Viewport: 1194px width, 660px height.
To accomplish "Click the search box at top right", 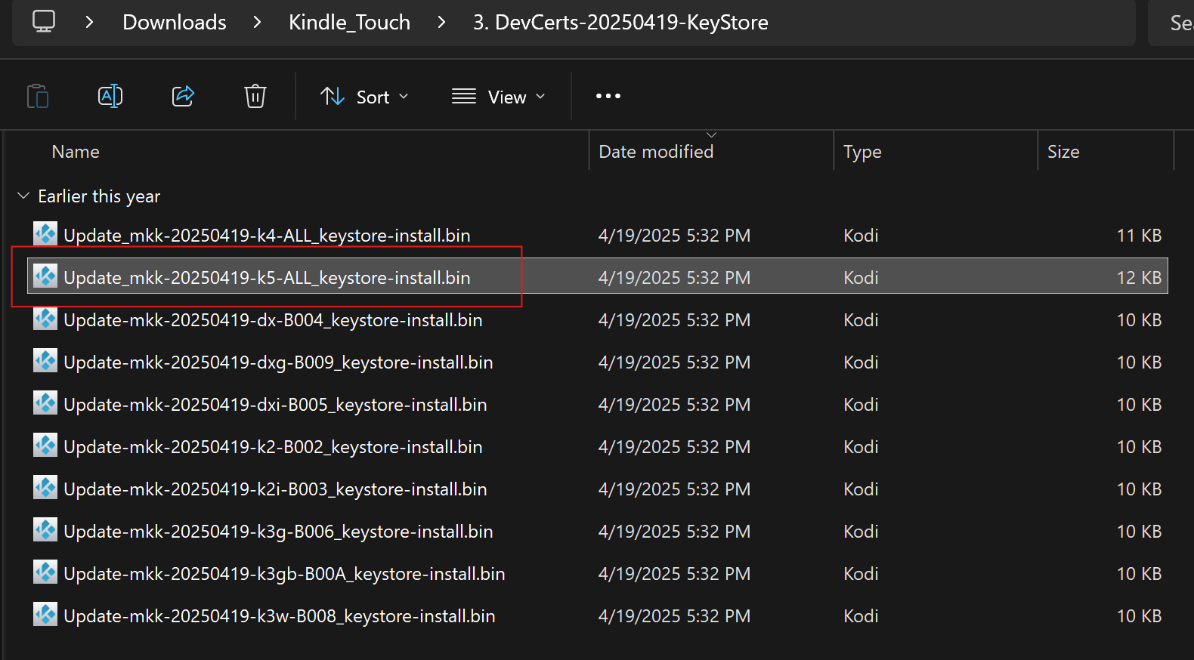I will 1172,23.
